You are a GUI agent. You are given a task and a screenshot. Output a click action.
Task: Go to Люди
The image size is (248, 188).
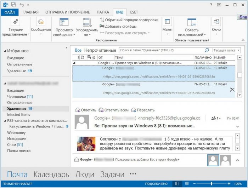click(85, 175)
